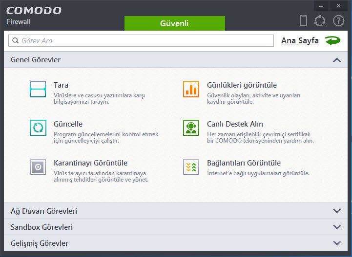Open the help question mark icon
This screenshot has width=352, height=257.
(x=338, y=21)
